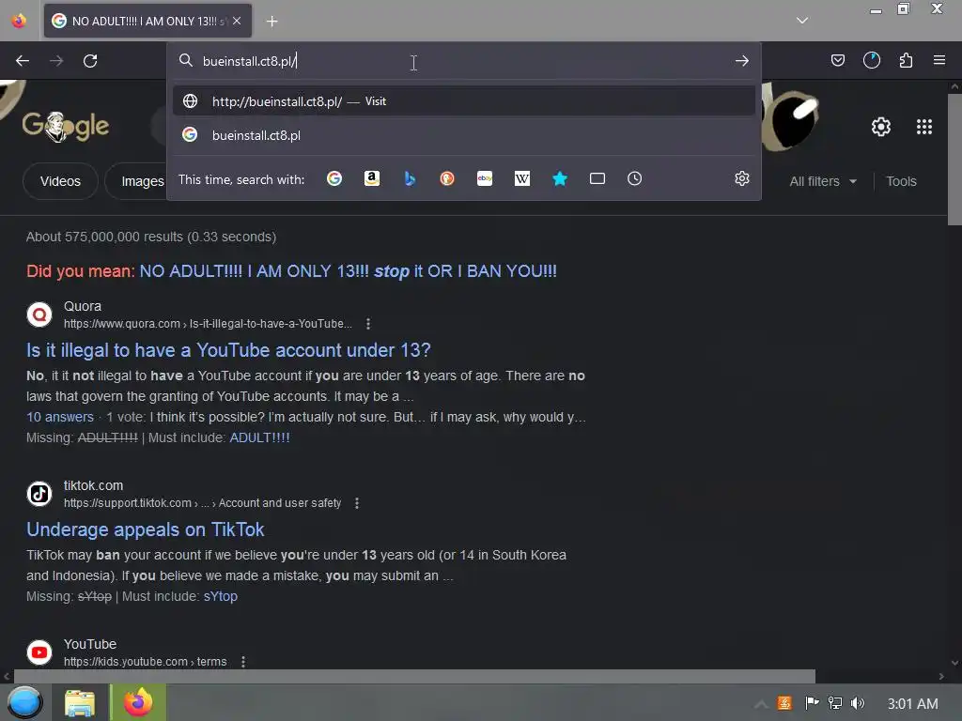This screenshot has width=962, height=721.
Task: Open the Google apps grid
Action: pyautogui.click(x=924, y=127)
